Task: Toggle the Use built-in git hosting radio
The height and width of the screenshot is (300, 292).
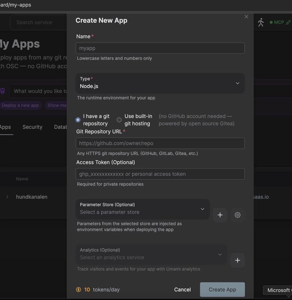Action: tap(119, 120)
